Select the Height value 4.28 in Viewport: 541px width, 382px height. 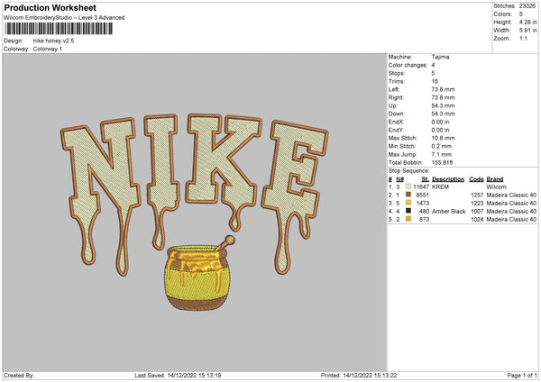pyautogui.click(x=528, y=22)
